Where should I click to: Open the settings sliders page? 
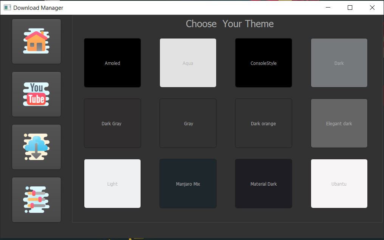pos(37,200)
